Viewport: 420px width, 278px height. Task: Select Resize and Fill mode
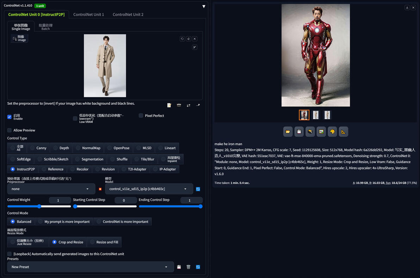104,242
